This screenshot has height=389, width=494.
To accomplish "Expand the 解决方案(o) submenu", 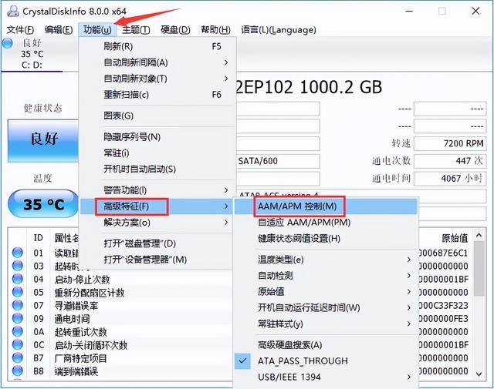I will pos(157,223).
